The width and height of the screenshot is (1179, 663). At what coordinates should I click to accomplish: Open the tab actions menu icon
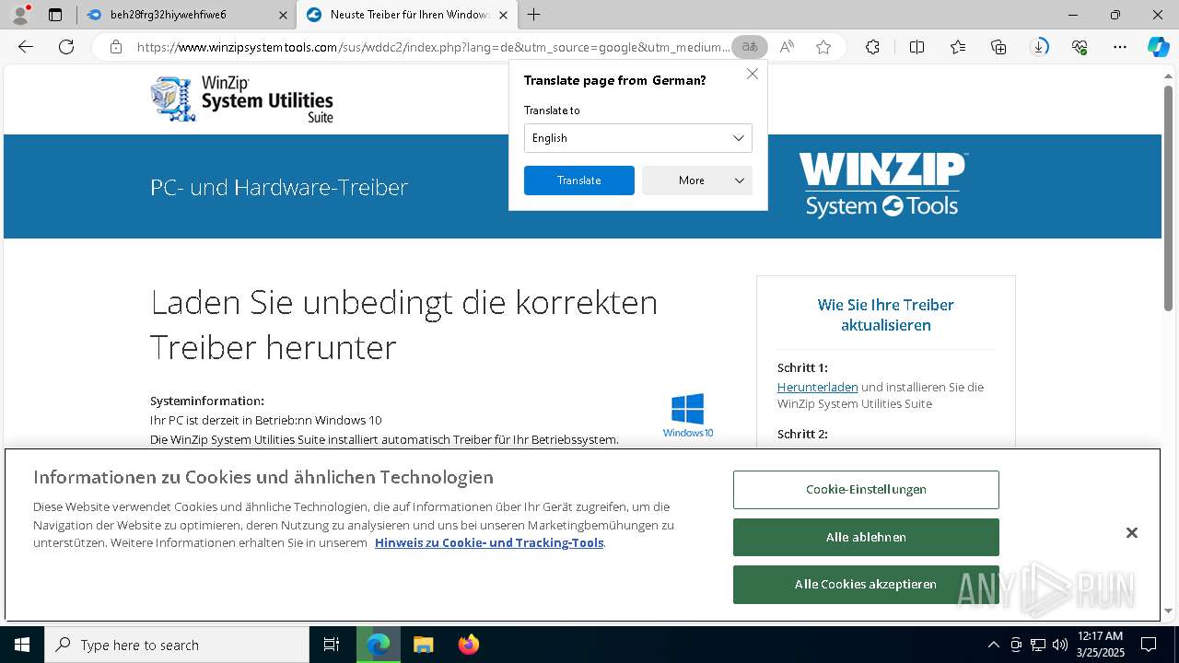click(55, 15)
